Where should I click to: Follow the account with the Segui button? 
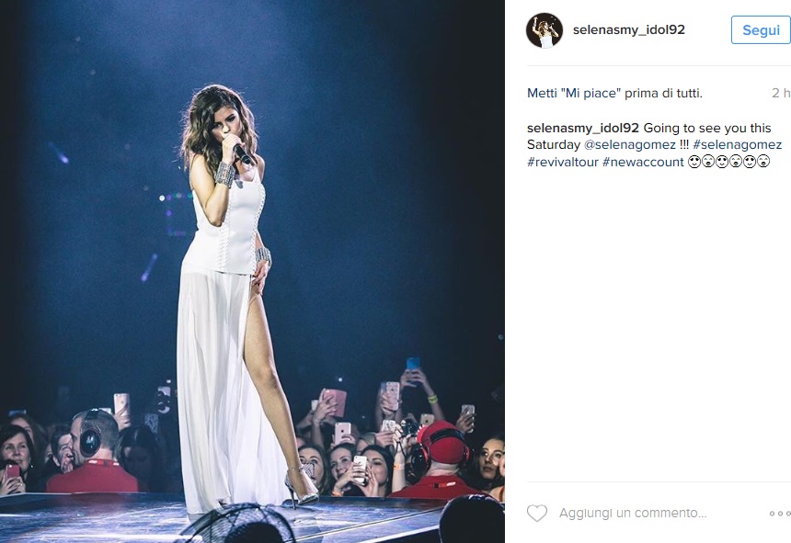coord(761,30)
